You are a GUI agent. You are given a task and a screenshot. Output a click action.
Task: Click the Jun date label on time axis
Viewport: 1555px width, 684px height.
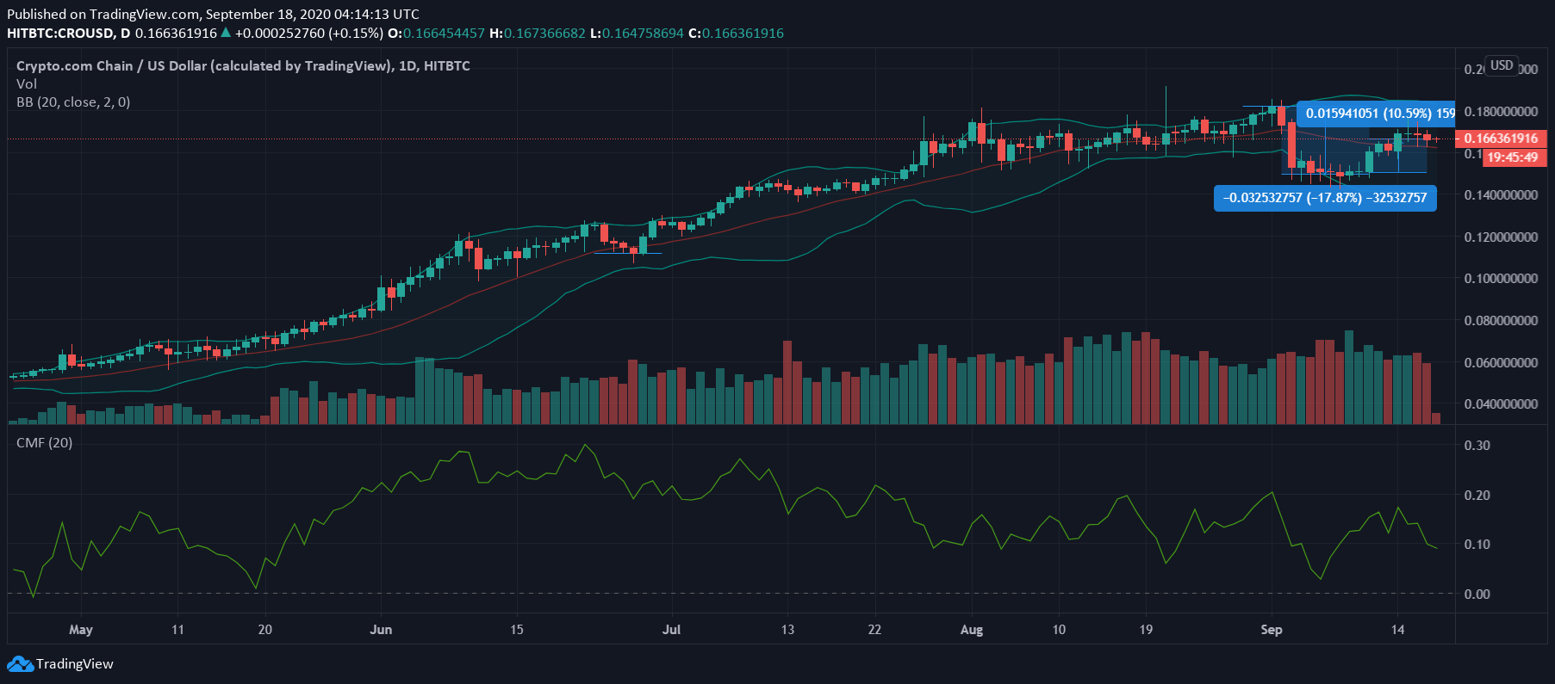tap(381, 630)
